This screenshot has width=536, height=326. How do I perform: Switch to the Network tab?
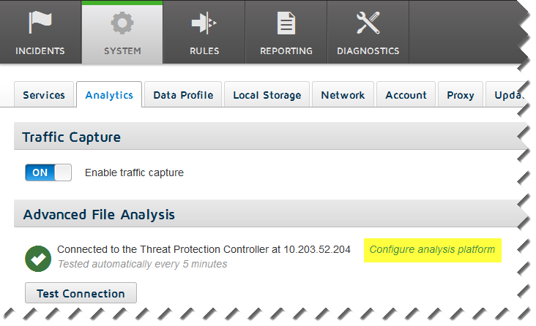click(x=343, y=95)
